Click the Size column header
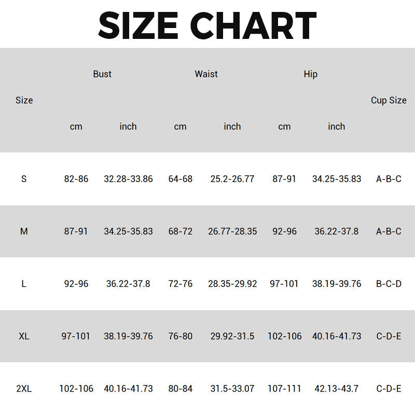Viewport: 415px width, 415px height. click(24, 101)
